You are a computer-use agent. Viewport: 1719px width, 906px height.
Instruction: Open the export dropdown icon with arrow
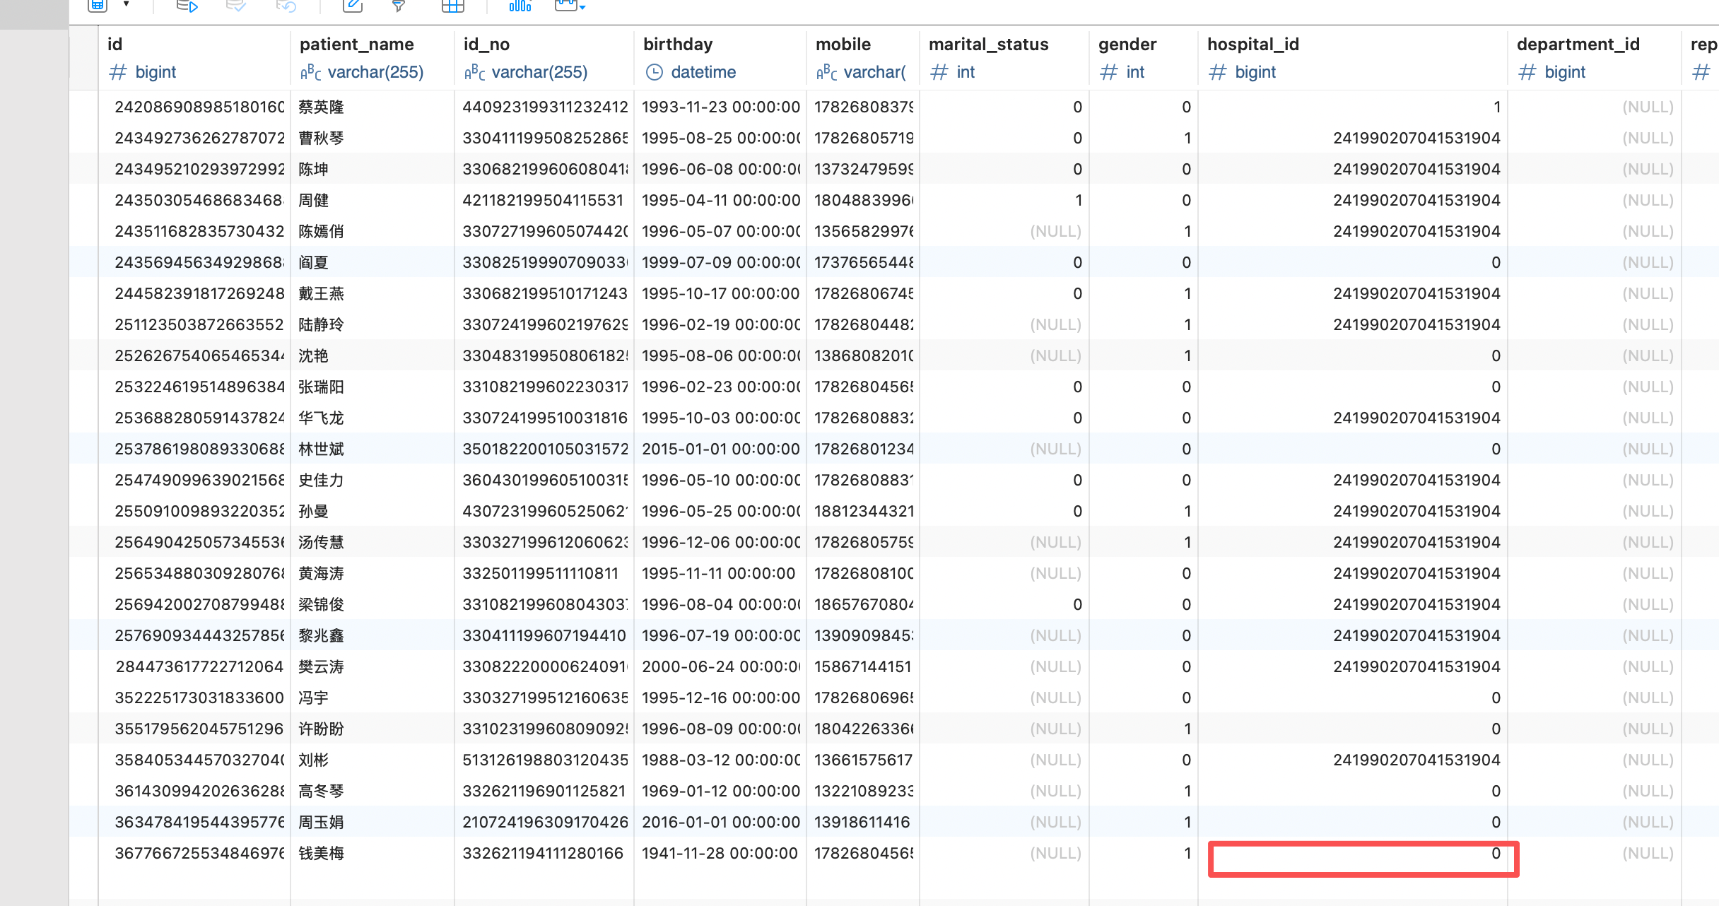(570, 6)
